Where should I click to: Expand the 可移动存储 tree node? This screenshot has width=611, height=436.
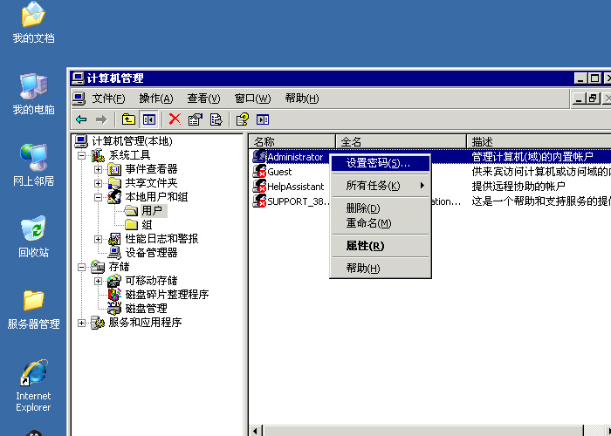coord(98,281)
